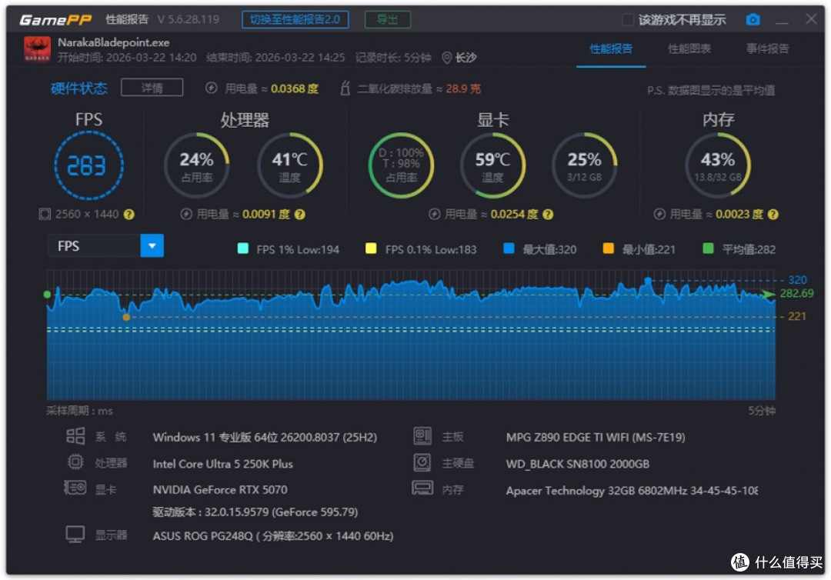The image size is (831, 580).
Task: Click the GPU 59℃ temperature gauge
Action: (493, 165)
